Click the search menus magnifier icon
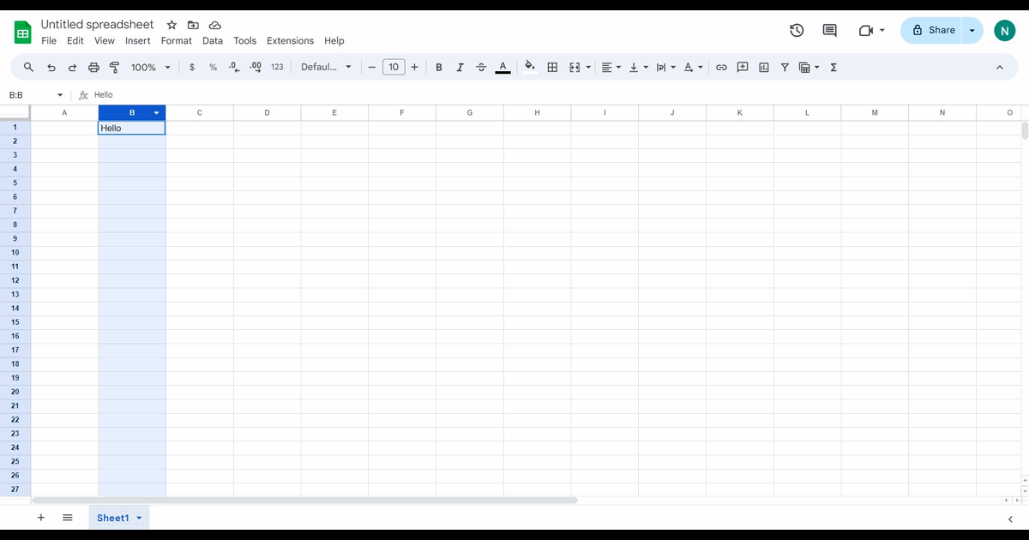The image size is (1029, 540). coord(28,67)
